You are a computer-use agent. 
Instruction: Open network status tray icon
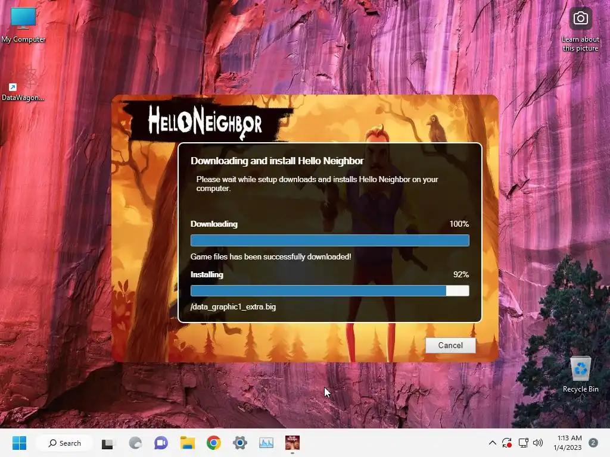click(523, 443)
